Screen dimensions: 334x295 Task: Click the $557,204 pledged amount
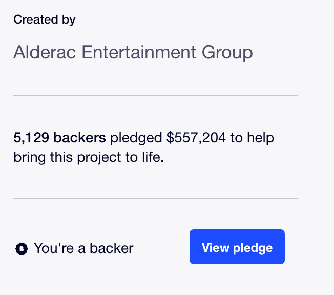pyautogui.click(x=196, y=137)
